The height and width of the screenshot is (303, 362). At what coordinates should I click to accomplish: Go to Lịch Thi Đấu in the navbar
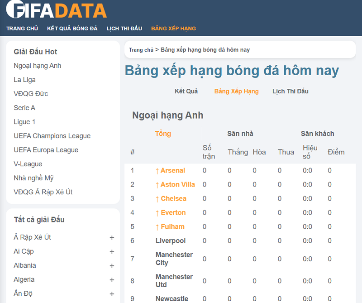(x=124, y=29)
